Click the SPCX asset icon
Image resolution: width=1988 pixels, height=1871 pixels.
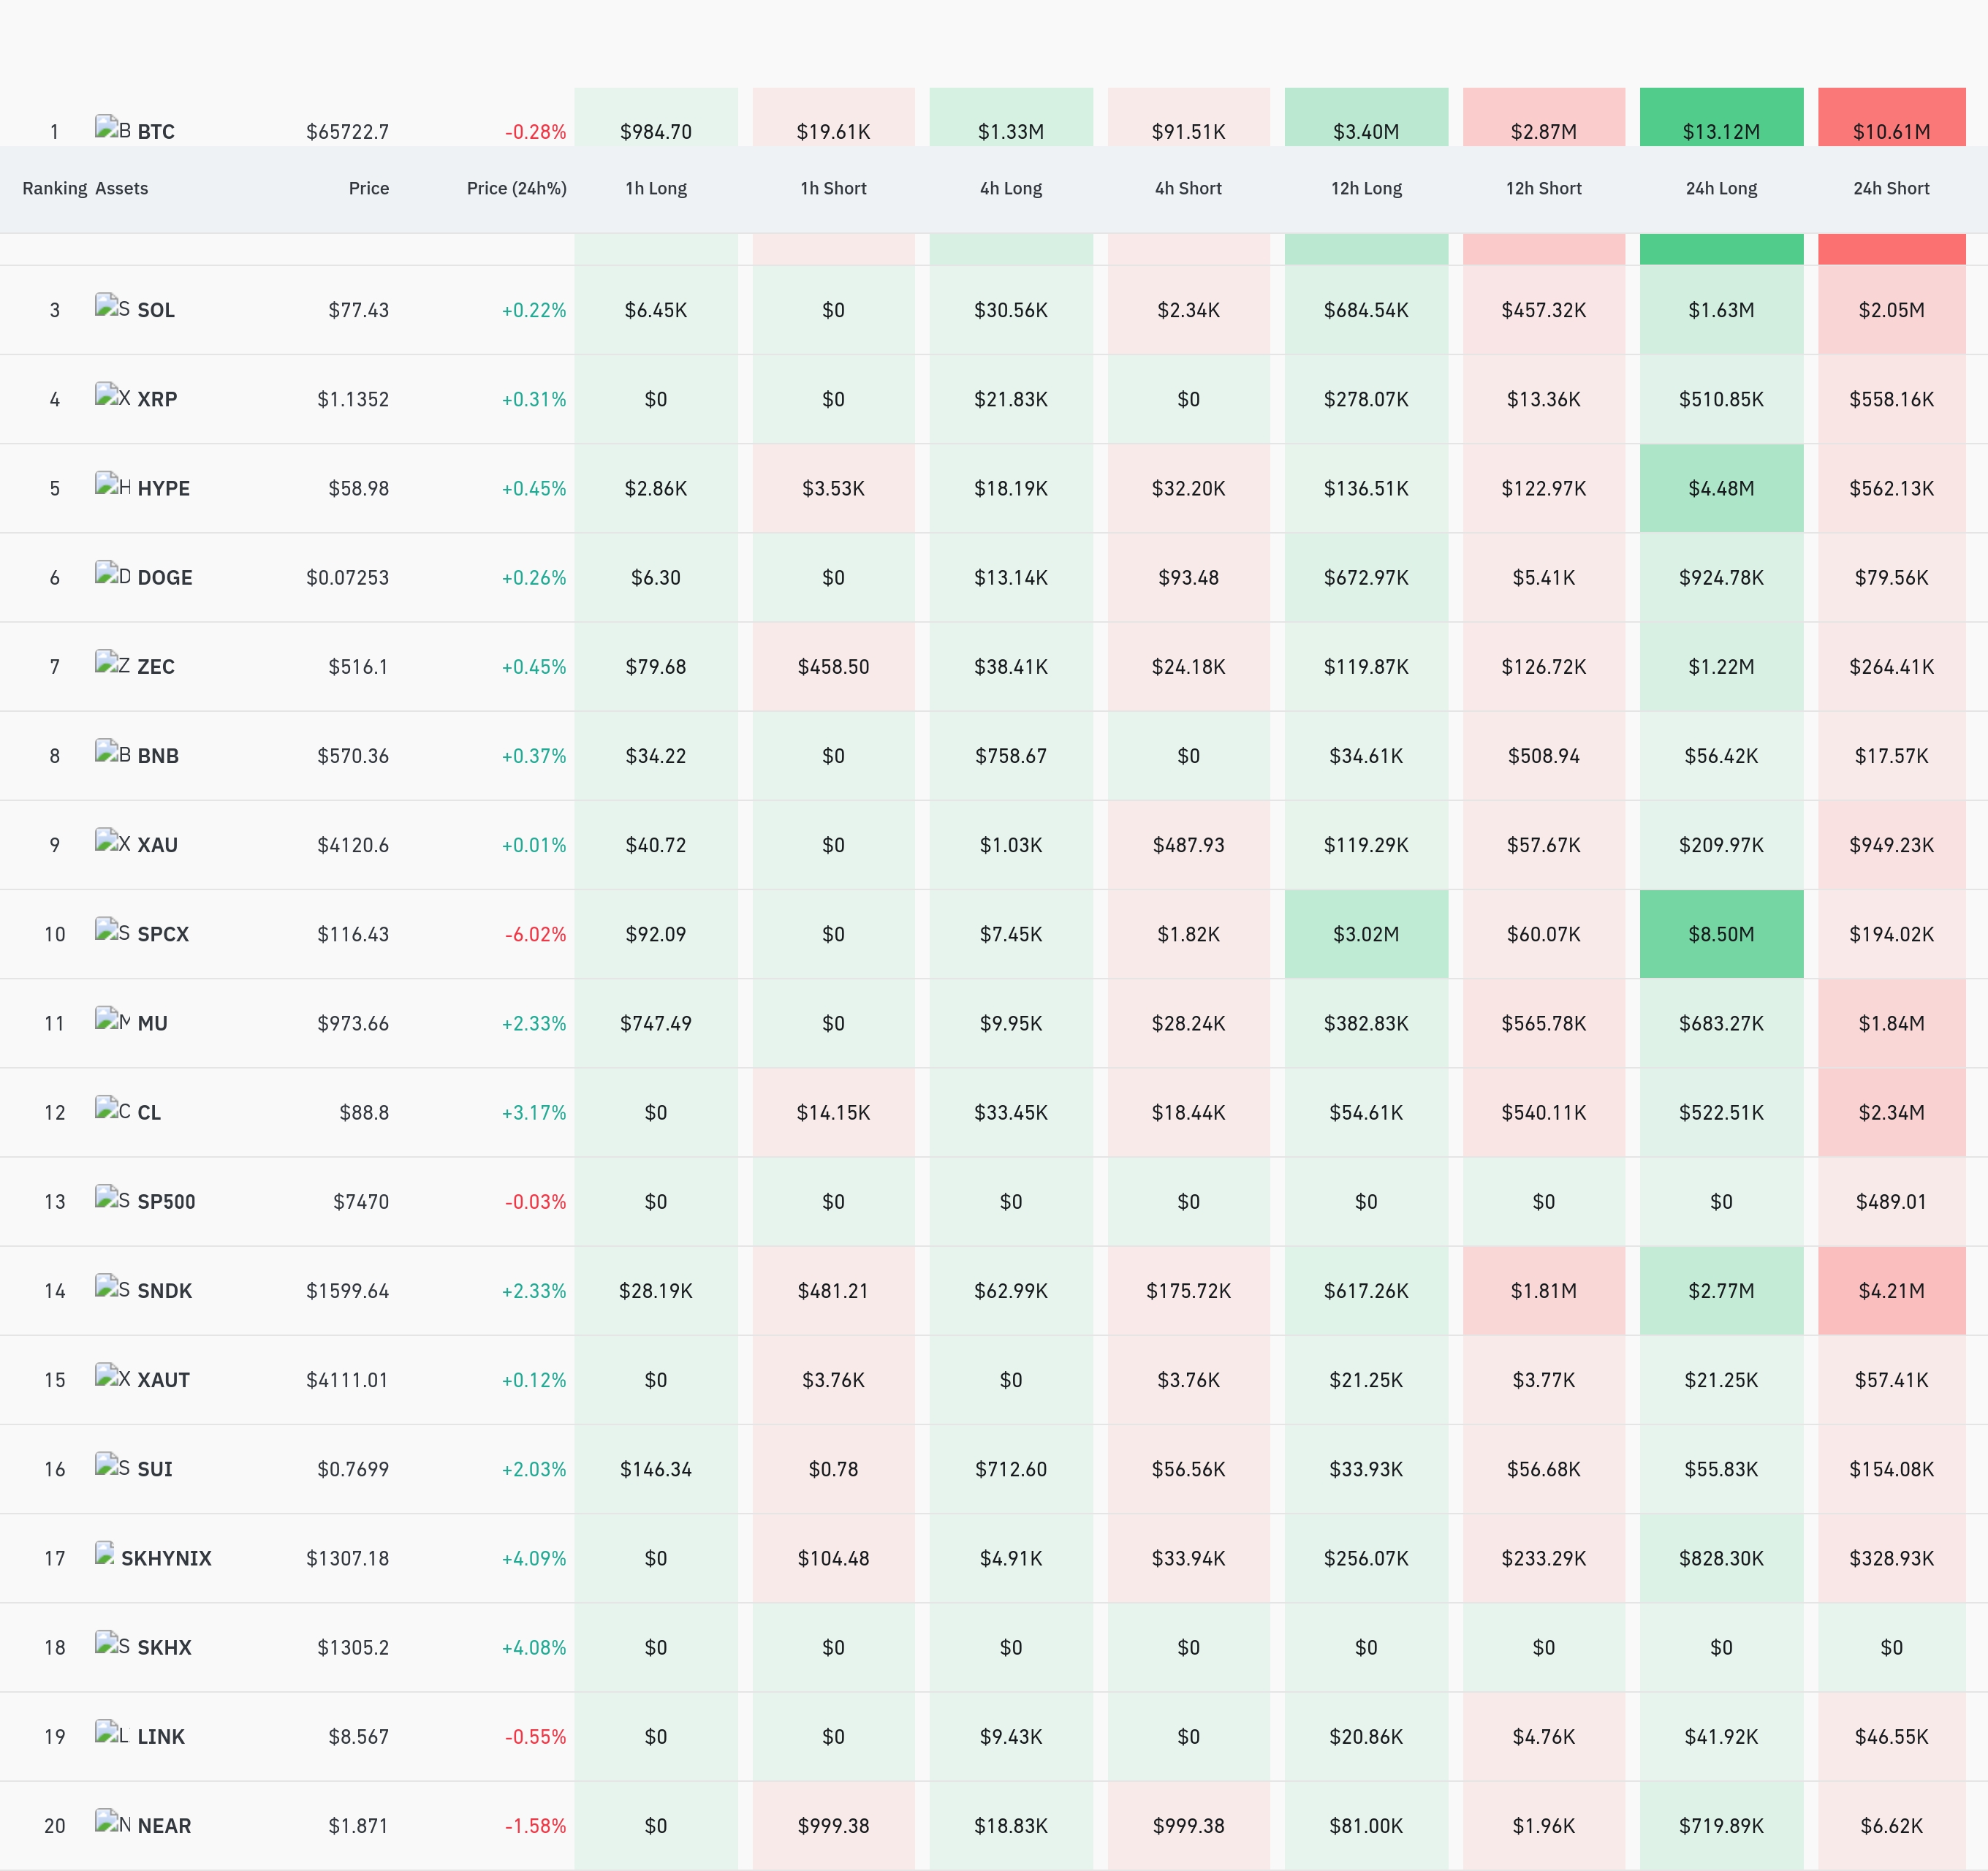coord(113,930)
